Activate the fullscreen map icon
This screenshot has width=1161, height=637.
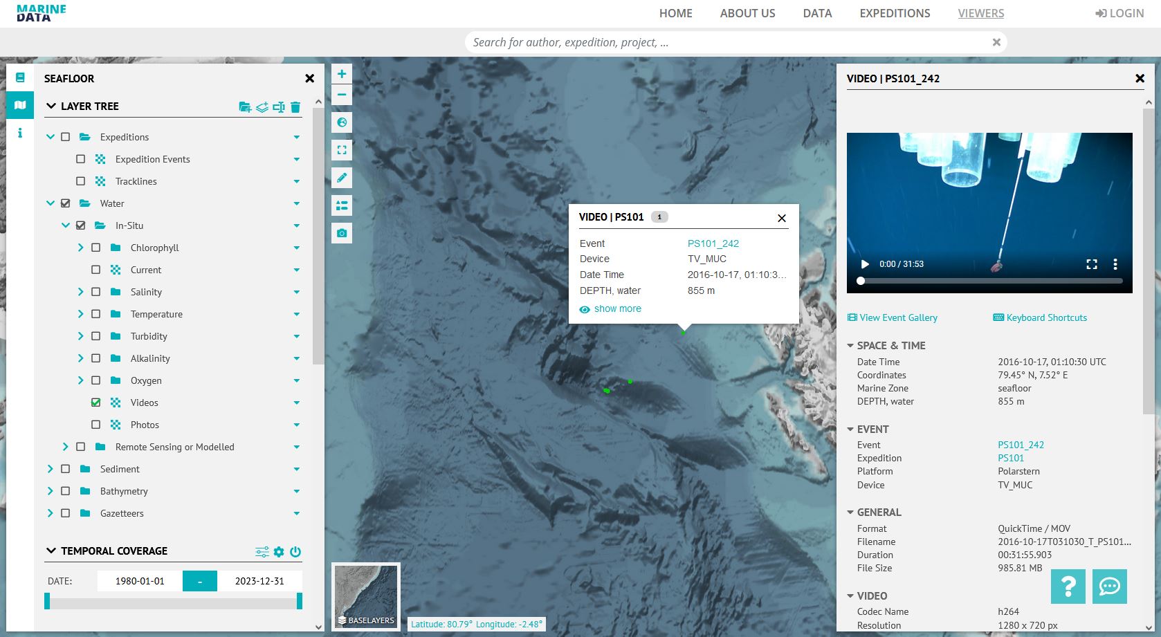[x=341, y=149]
